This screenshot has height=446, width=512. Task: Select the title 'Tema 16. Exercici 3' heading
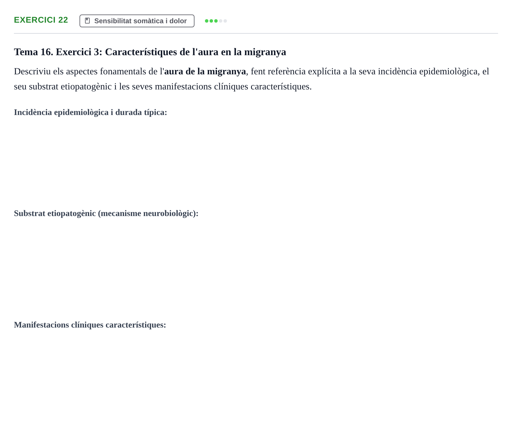click(x=150, y=52)
